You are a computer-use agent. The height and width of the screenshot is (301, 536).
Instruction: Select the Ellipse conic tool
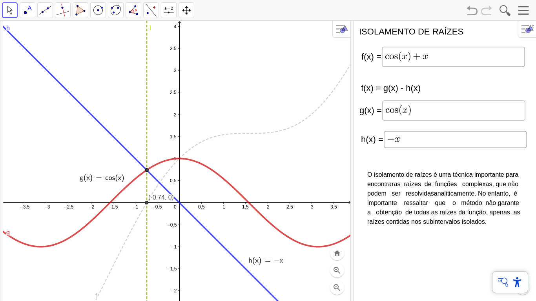(x=116, y=10)
